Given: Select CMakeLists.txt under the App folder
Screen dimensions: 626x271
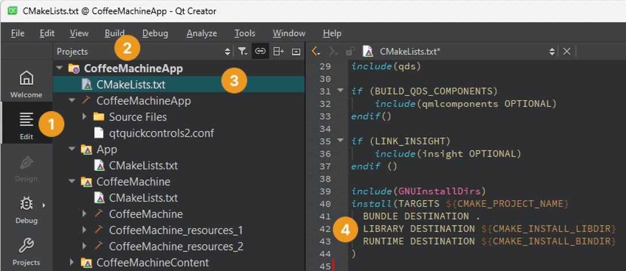Looking at the screenshot, I should coord(143,166).
